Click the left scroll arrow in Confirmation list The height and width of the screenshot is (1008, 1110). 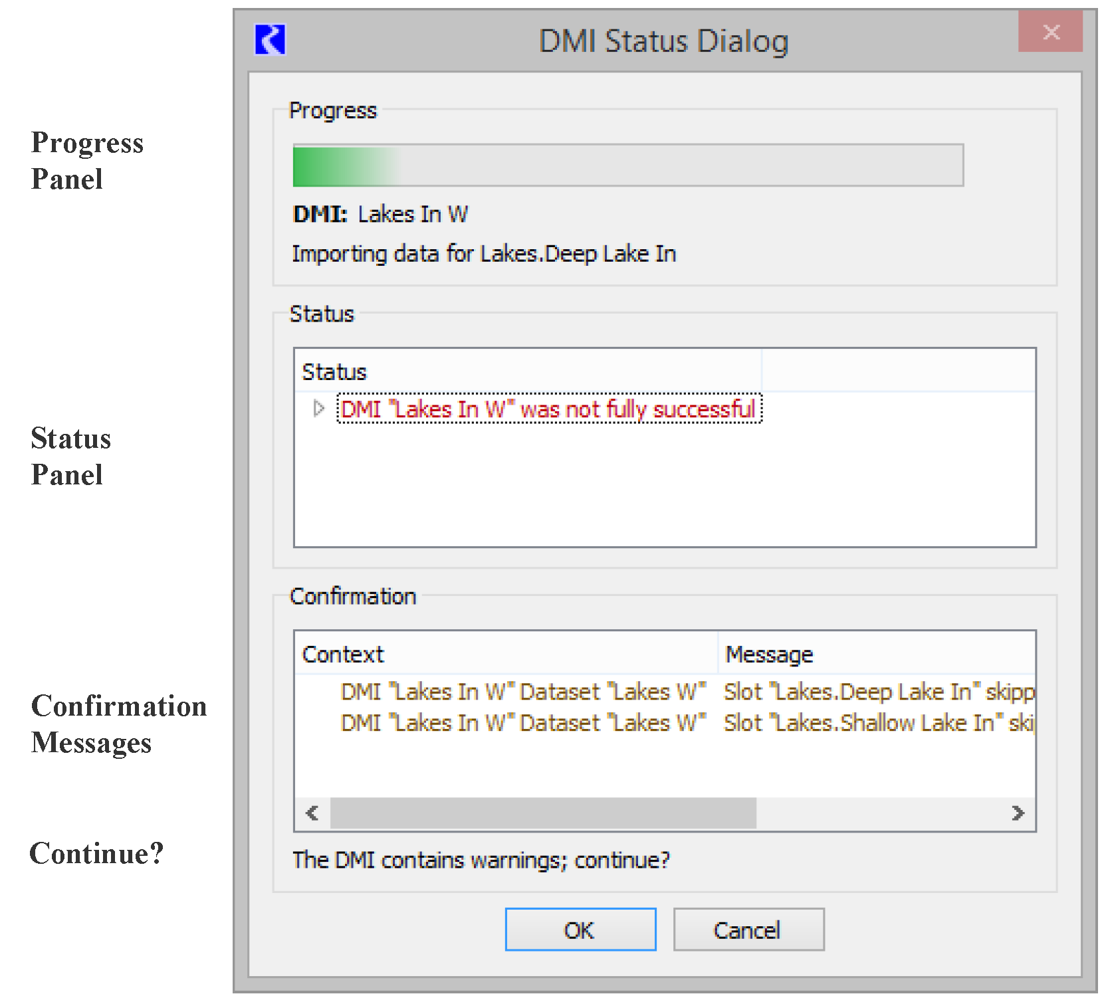pos(312,813)
